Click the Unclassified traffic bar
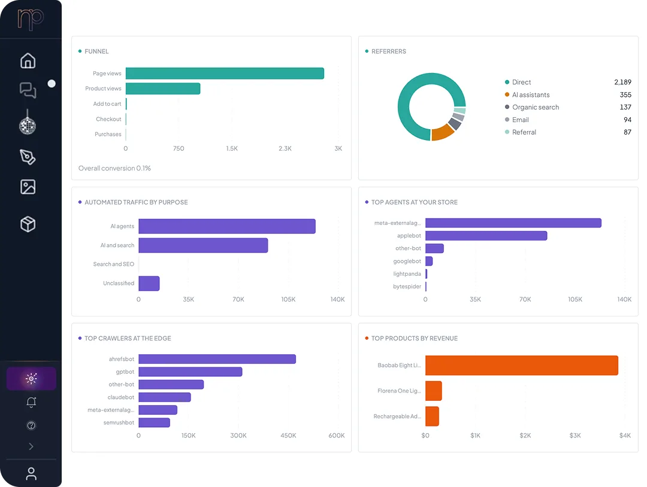The image size is (647, 487). point(149,284)
